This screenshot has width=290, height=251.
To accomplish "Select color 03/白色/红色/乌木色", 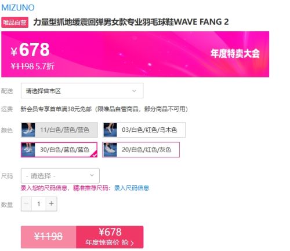I will (x=144, y=130).
